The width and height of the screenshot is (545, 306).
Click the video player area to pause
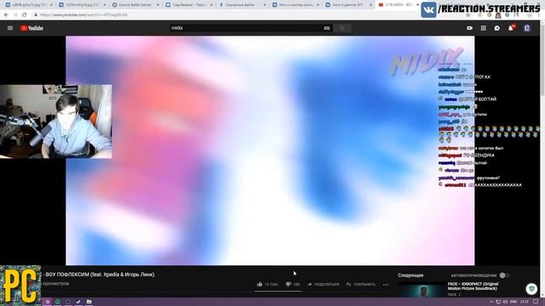tap(270, 150)
